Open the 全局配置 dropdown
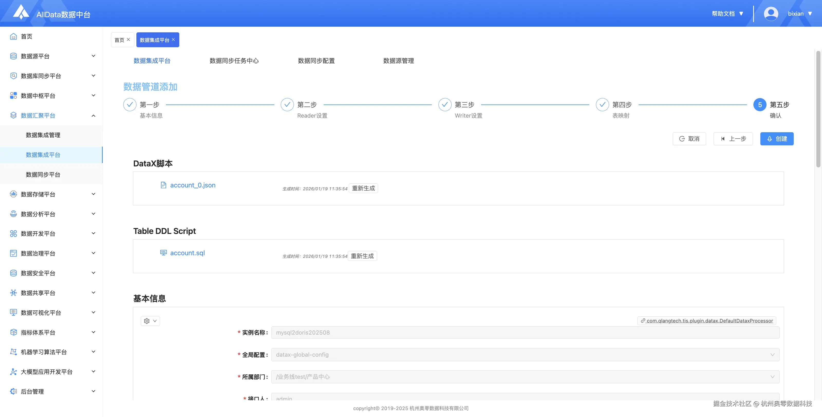Image resolution: width=822 pixels, height=417 pixels. pyautogui.click(x=525, y=354)
